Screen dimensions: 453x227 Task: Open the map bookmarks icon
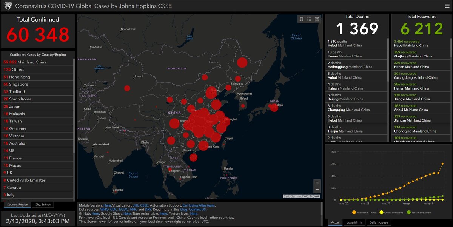pyautogui.click(x=302, y=19)
